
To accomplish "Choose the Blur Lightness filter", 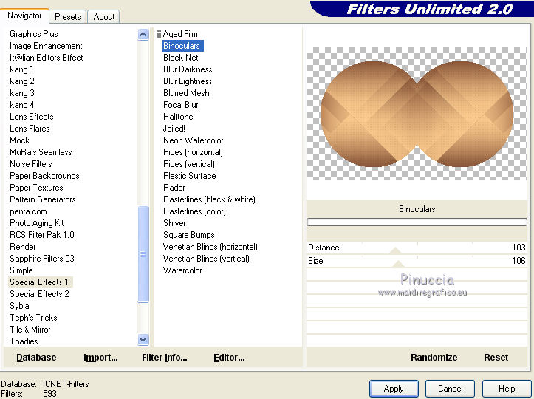I will point(188,81).
